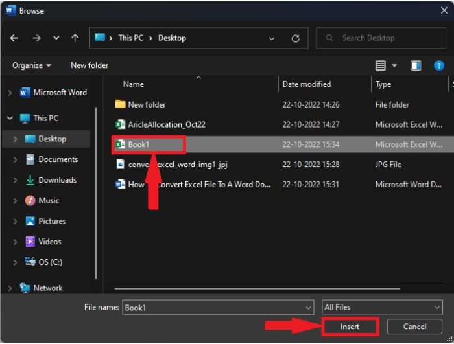Screen dimensions: 454x344
Task: Click date '22-10-2022 15:28' of JPG file
Action: tap(311, 165)
